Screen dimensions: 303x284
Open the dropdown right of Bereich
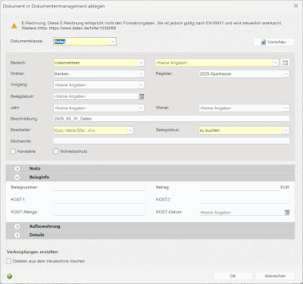pos(275,63)
